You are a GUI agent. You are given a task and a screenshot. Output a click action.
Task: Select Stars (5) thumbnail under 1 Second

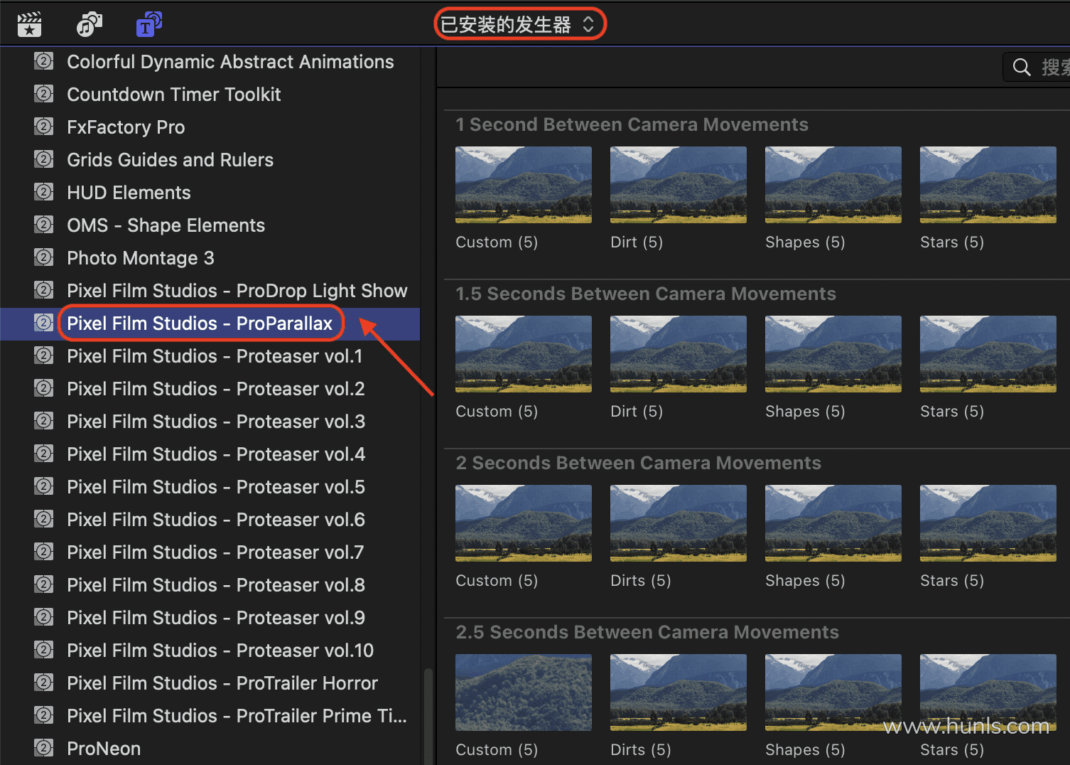tap(988, 185)
